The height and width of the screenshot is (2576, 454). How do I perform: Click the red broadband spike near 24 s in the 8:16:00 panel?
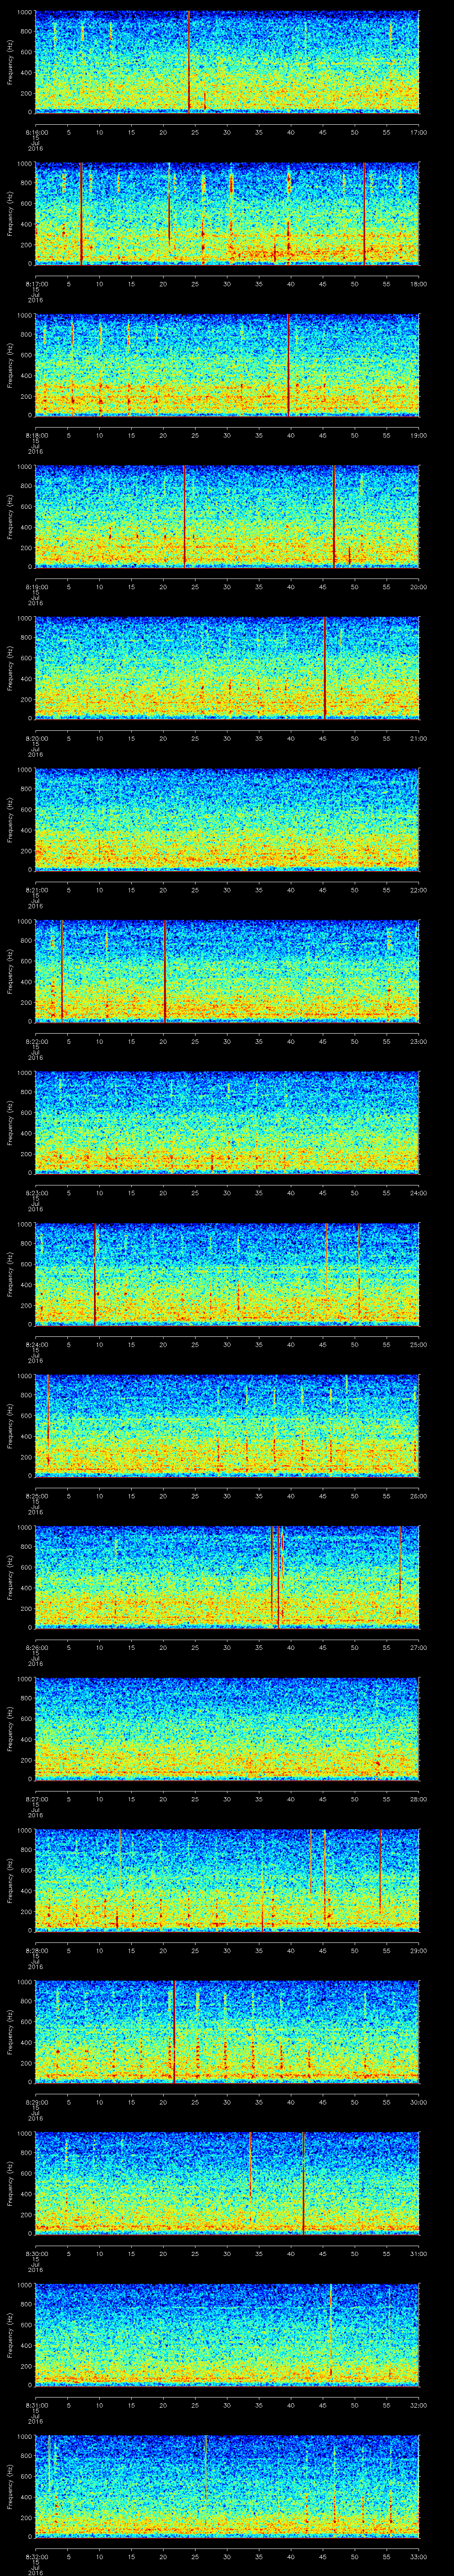point(188,60)
